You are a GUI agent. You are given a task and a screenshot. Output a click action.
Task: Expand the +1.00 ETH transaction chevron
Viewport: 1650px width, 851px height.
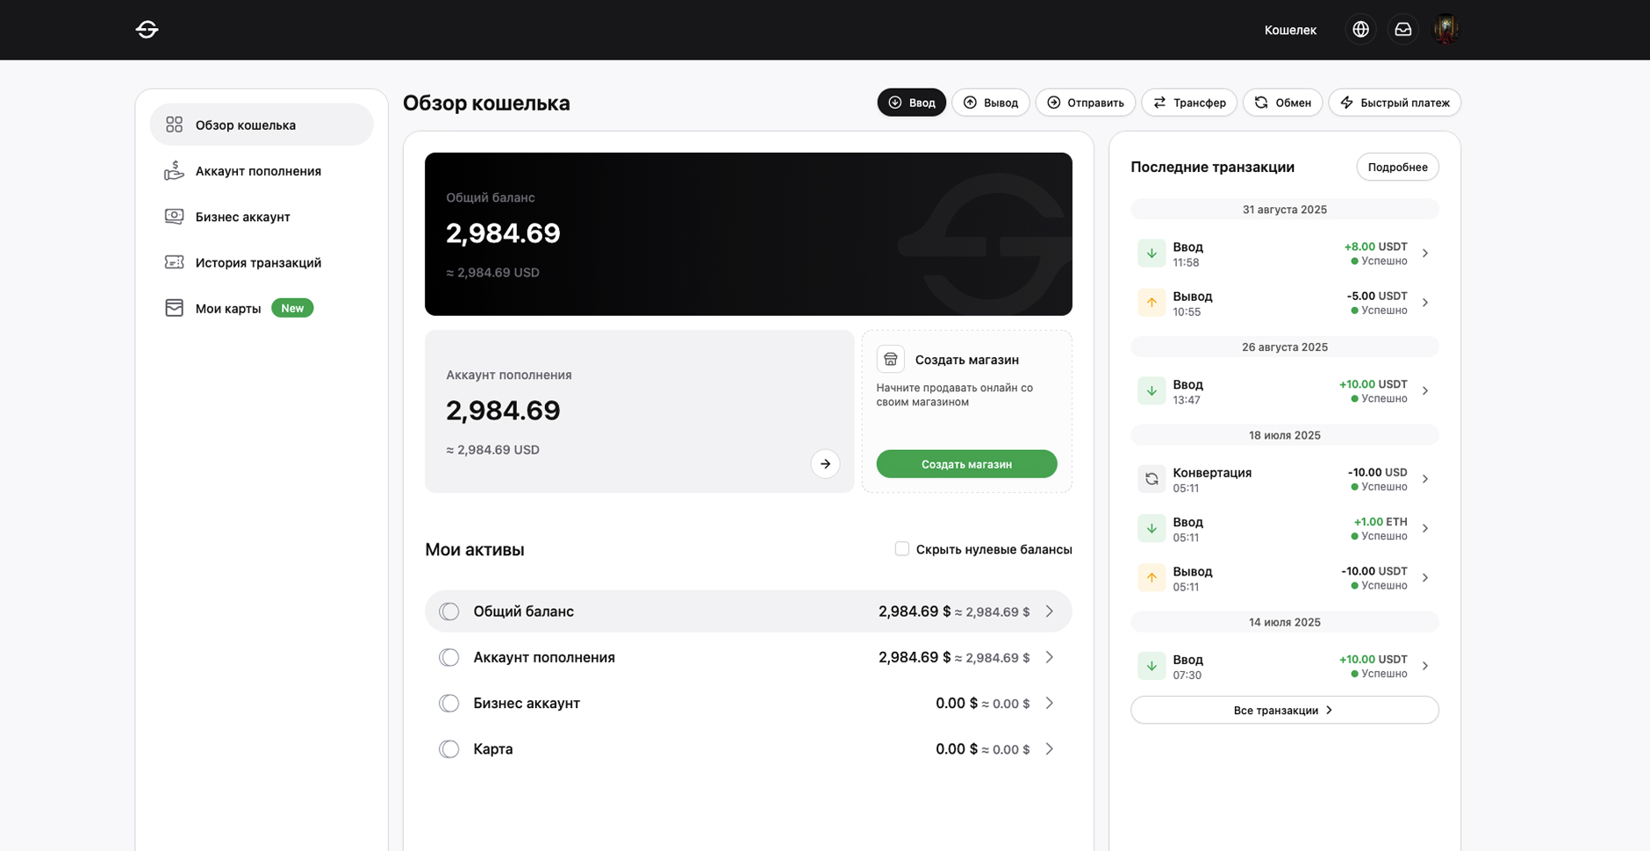tap(1424, 528)
